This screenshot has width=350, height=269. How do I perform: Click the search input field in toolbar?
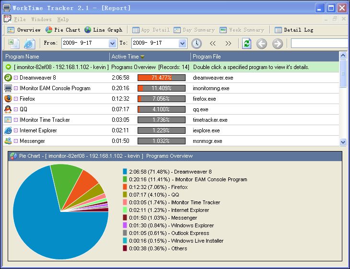point(320,43)
